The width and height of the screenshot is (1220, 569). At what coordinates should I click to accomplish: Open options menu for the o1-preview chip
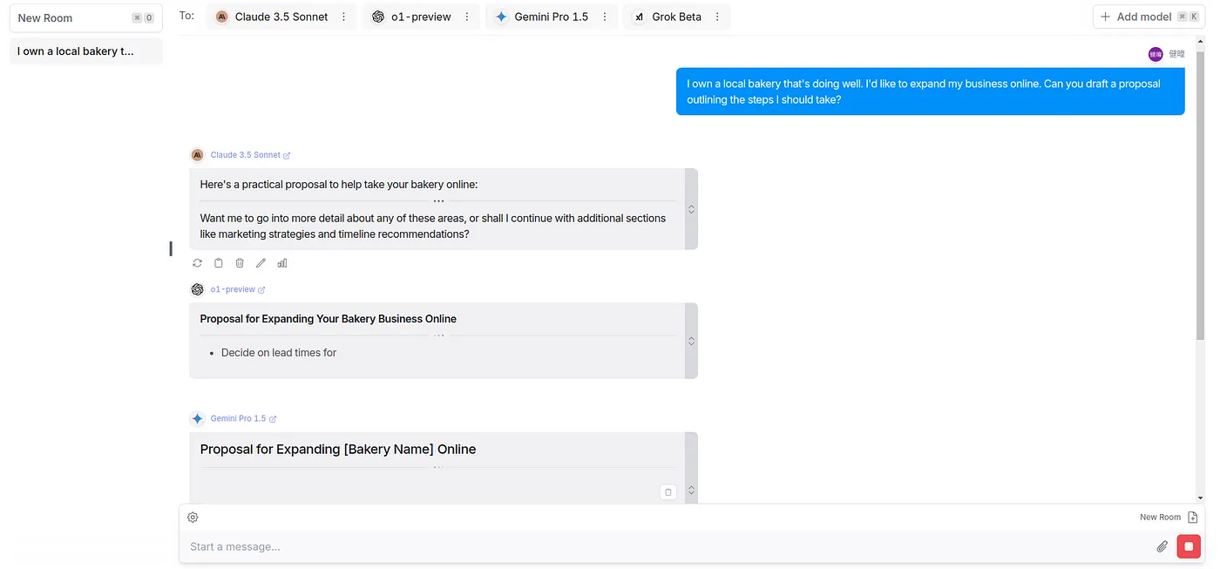(467, 17)
